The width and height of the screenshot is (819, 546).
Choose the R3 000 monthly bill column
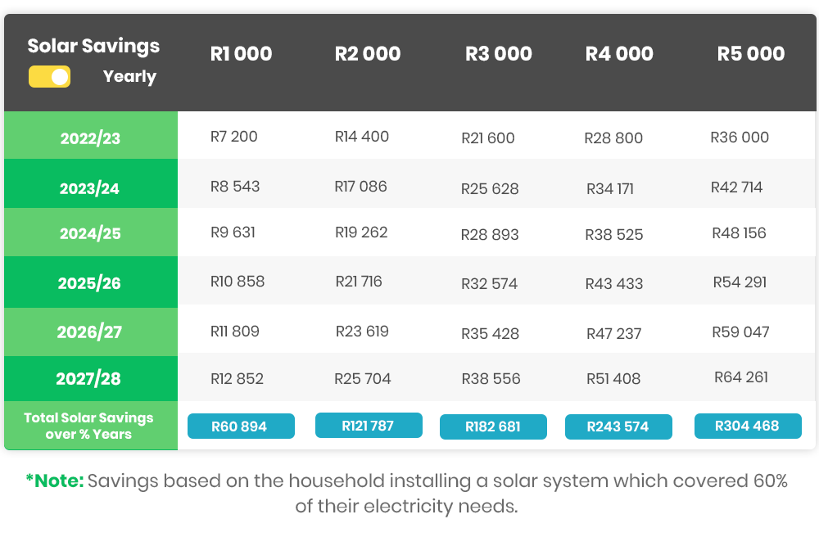point(498,54)
